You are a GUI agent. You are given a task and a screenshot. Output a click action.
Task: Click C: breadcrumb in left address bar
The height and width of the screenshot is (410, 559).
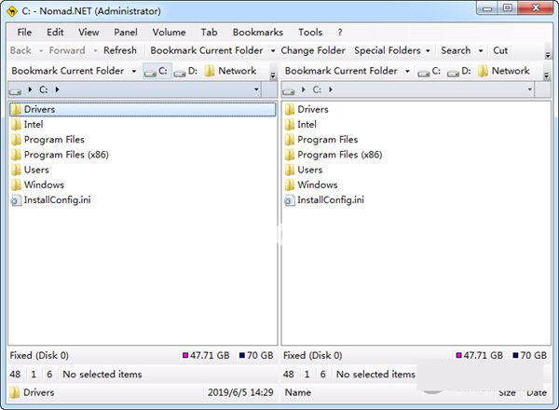point(44,89)
